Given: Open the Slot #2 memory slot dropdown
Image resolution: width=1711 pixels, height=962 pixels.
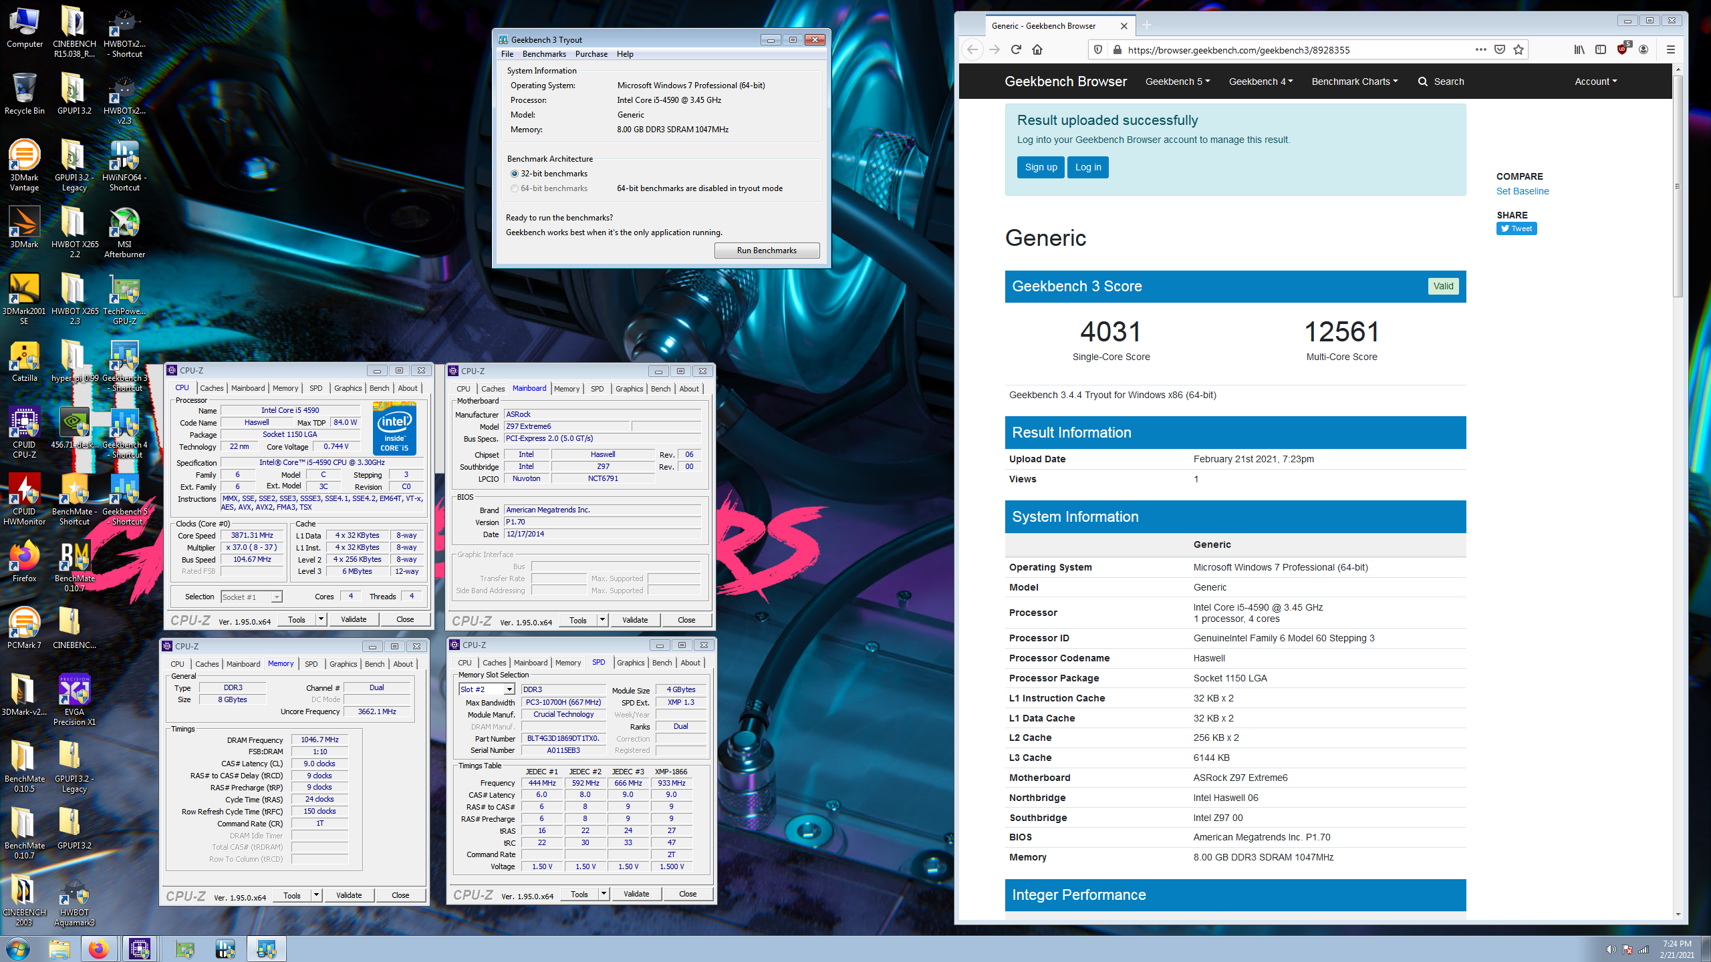Looking at the screenshot, I should tap(487, 689).
